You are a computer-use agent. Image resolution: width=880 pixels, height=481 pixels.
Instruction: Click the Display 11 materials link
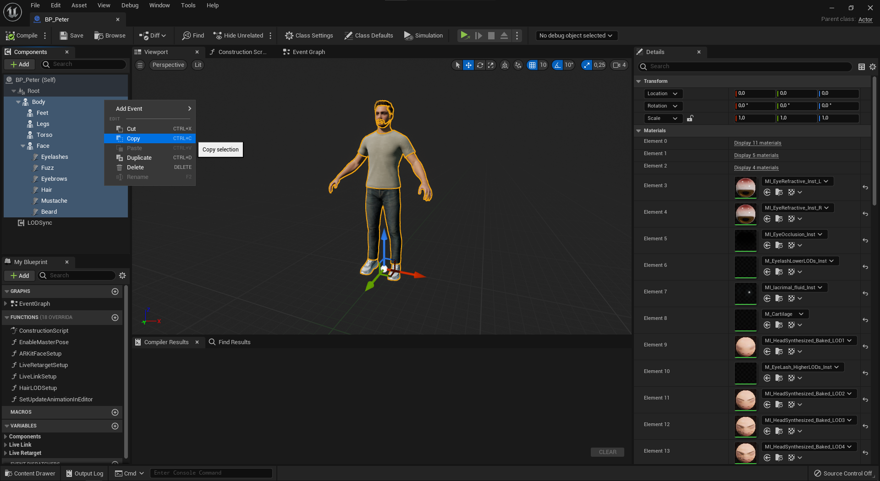coord(757,143)
